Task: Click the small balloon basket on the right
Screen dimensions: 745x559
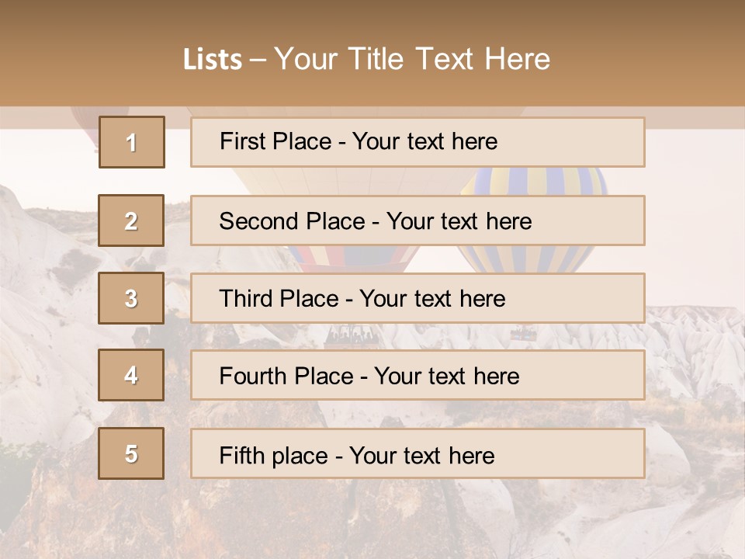Action: point(523,335)
